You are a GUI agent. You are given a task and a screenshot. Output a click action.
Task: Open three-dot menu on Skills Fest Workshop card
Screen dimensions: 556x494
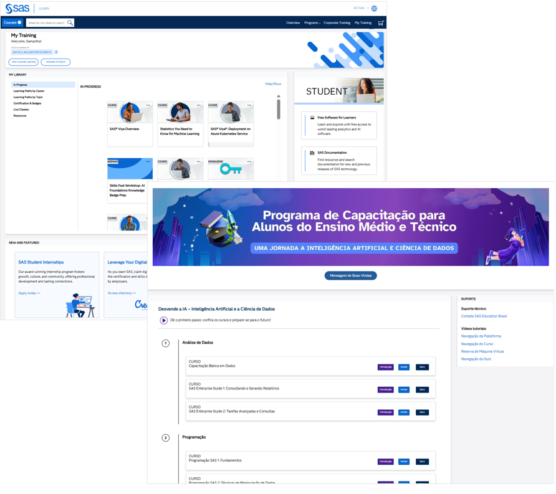[148, 161]
